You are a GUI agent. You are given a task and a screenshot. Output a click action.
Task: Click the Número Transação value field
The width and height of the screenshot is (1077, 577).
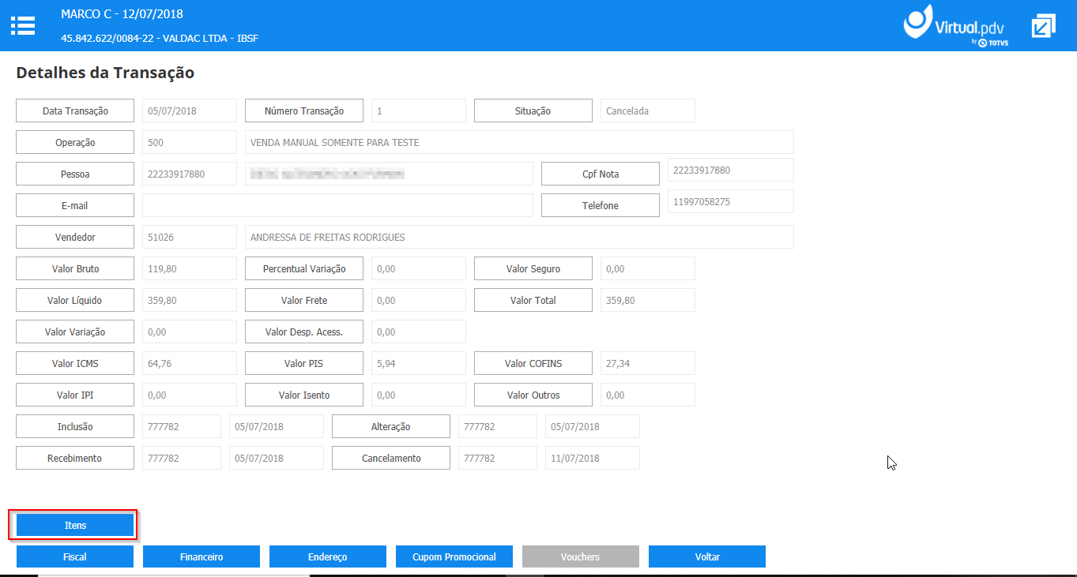[x=419, y=111]
